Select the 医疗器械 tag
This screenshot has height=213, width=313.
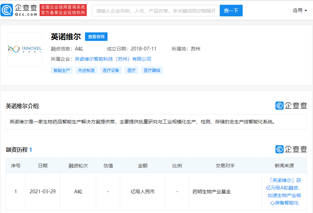pos(152,70)
